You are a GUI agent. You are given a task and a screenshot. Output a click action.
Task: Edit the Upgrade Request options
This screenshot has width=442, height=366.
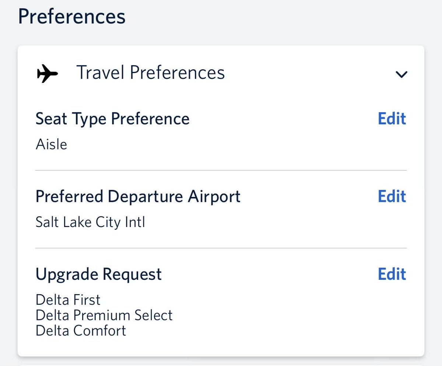coord(392,275)
